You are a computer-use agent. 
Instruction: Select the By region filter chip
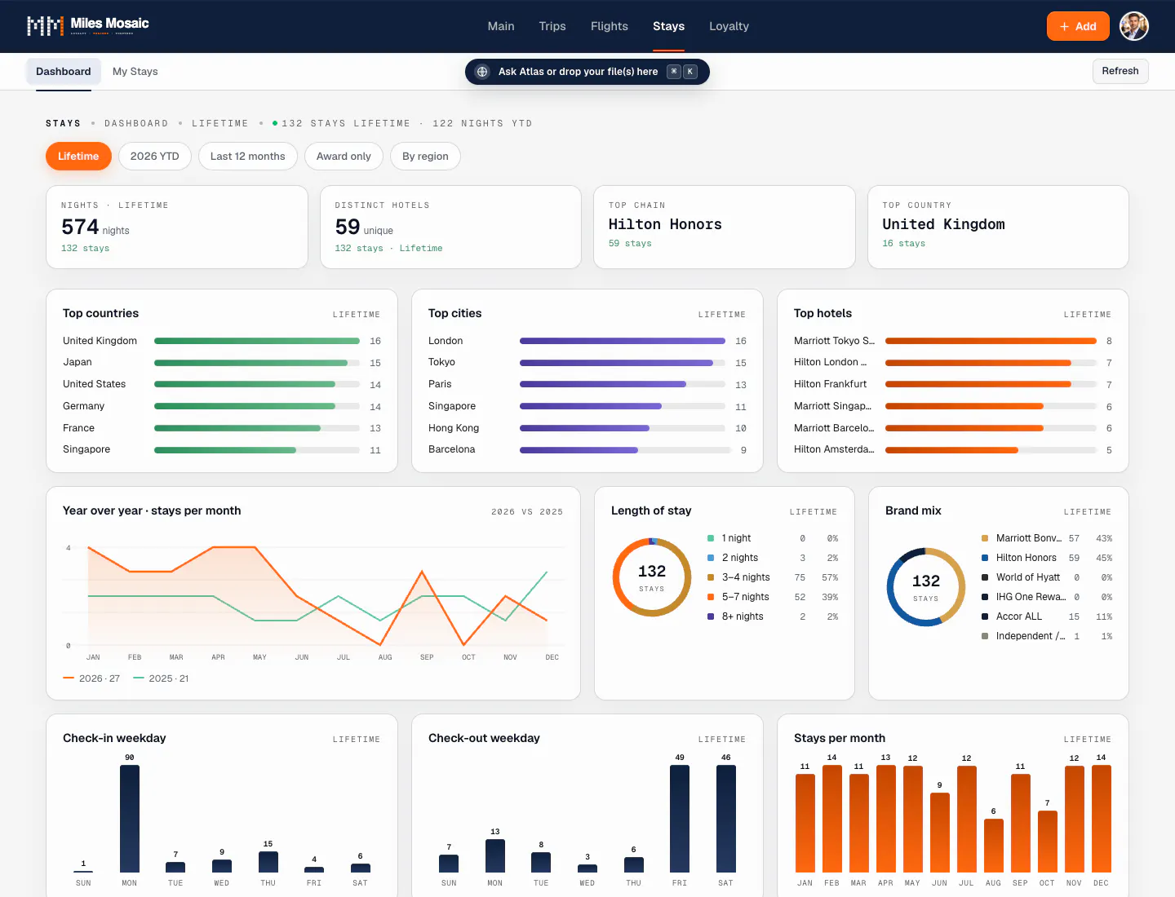(x=425, y=157)
